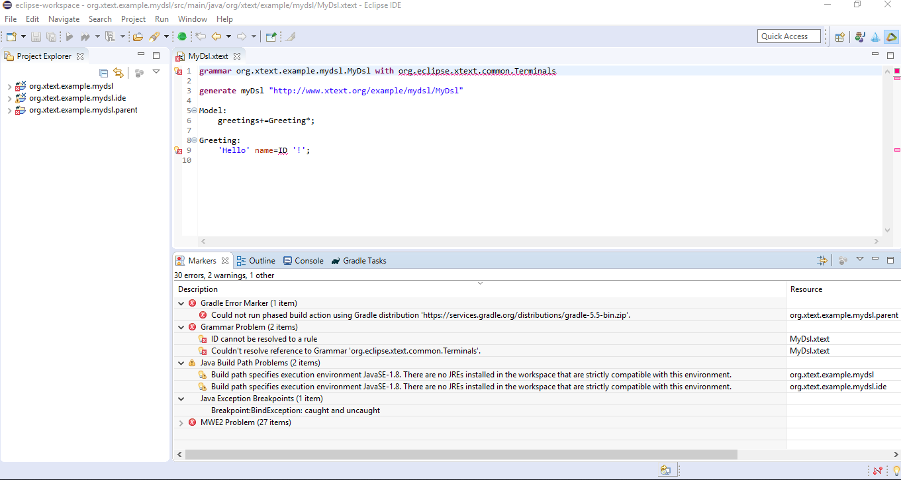
Task: Toggle the Markers view yellow arrows button
Action: click(x=822, y=261)
